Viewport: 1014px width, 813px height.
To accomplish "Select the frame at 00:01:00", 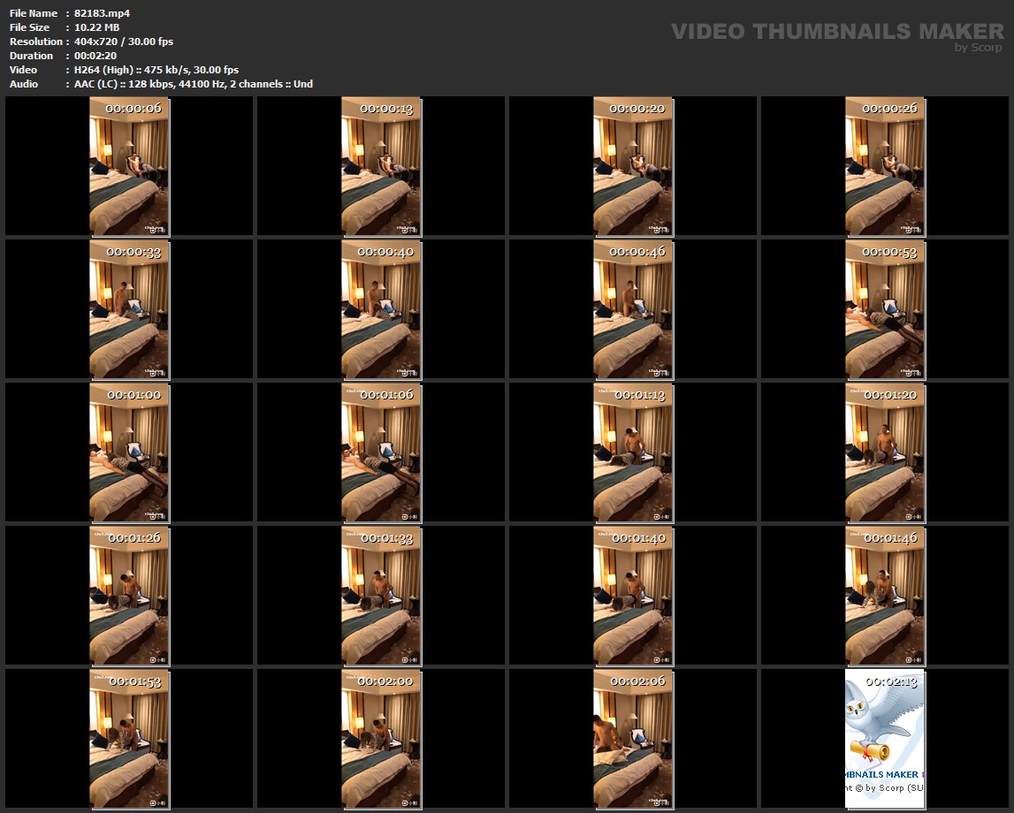I will click(x=129, y=452).
